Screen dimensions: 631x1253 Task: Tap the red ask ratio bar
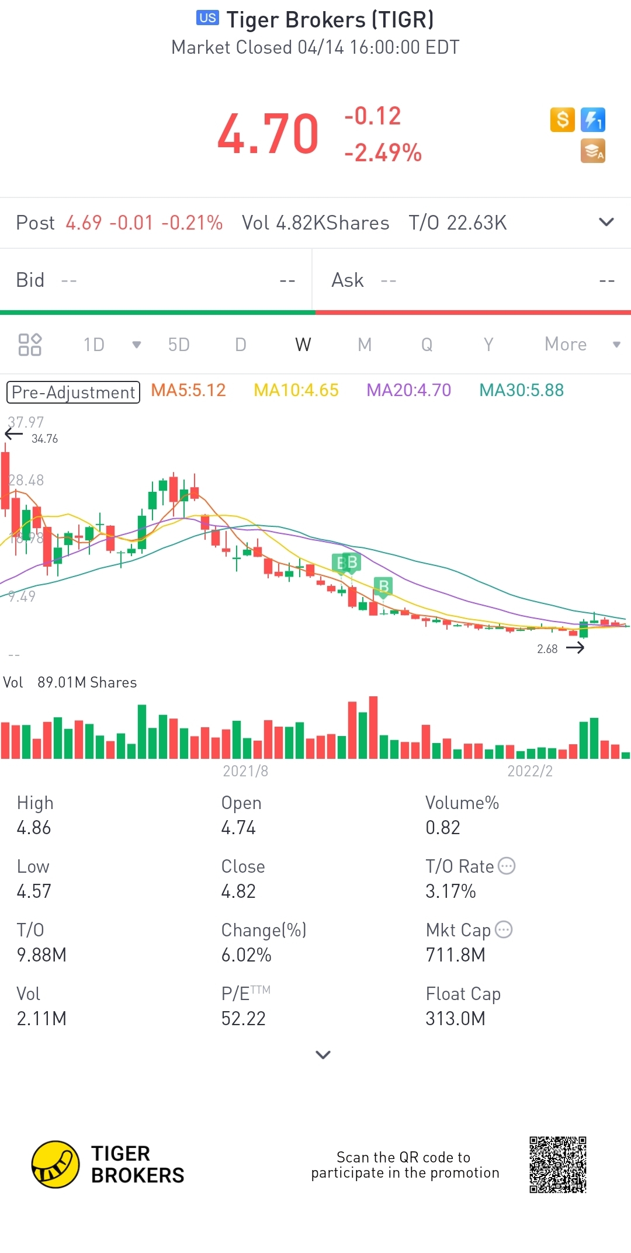[x=473, y=313]
